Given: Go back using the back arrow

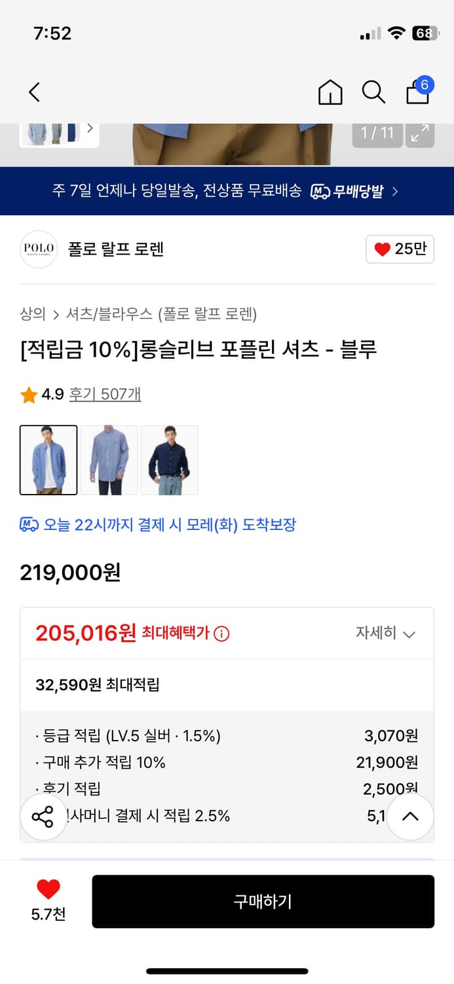Looking at the screenshot, I should click(34, 92).
